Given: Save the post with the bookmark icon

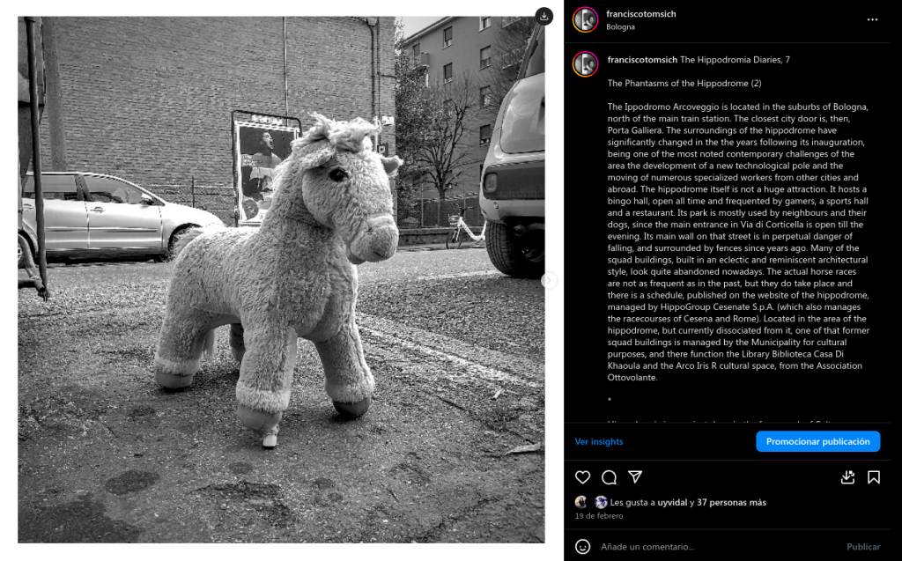Looking at the screenshot, I should tap(874, 477).
